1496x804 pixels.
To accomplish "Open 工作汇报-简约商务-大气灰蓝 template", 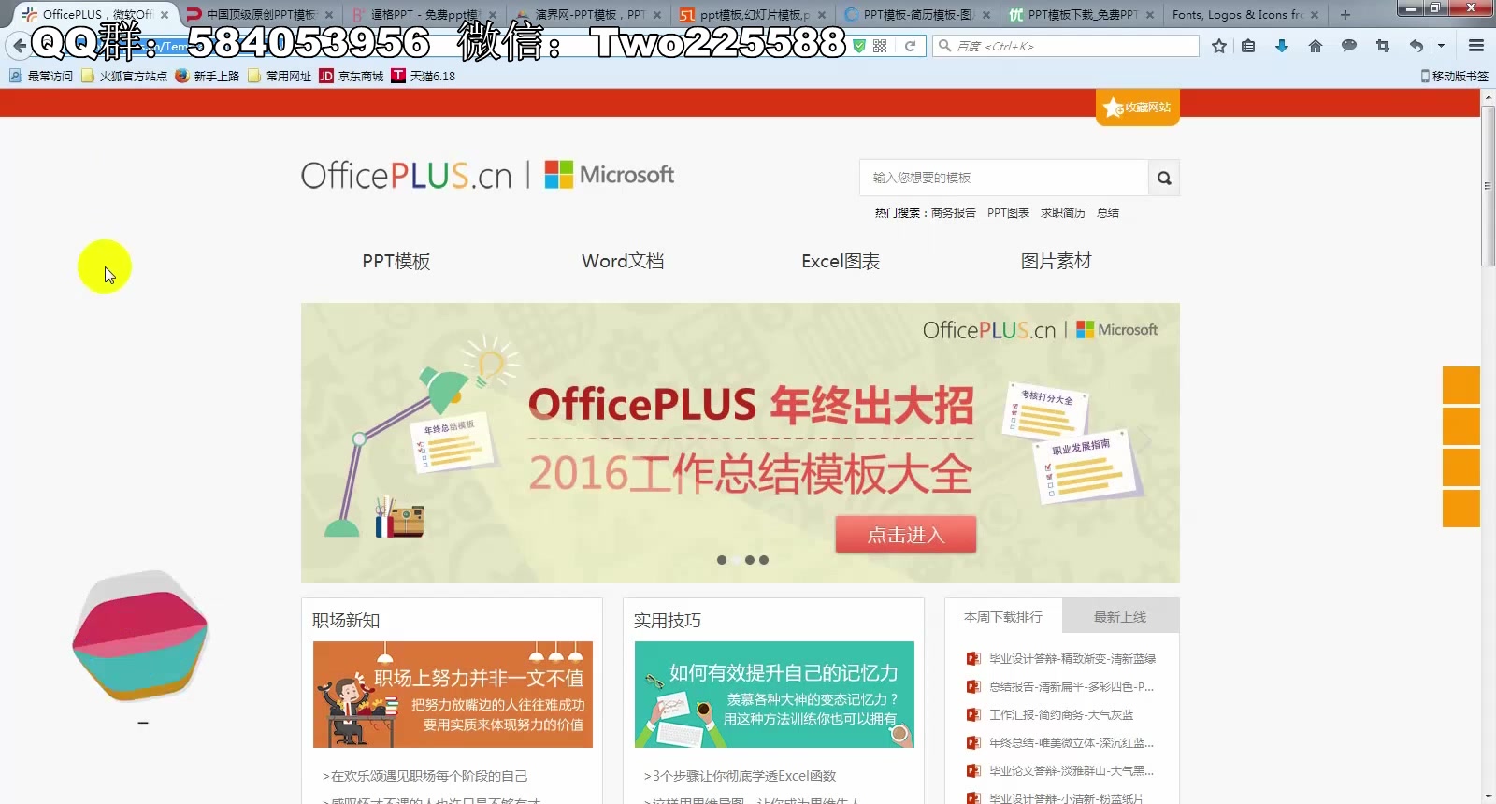I will pos(1061,715).
